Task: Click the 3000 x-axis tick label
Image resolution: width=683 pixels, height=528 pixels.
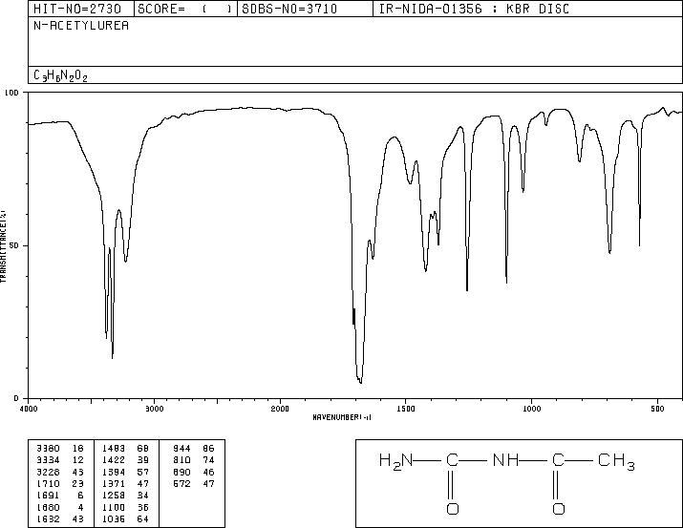Action: pyautogui.click(x=155, y=409)
